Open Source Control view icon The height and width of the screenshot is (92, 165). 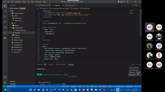(x=5, y=16)
